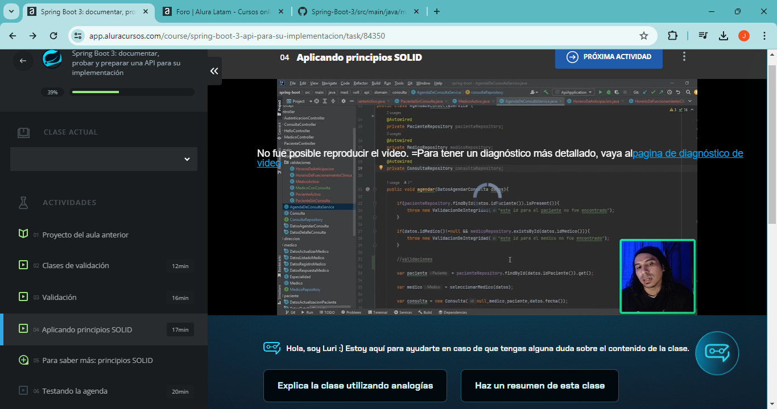Viewport: 777px width, 409px height.
Task: Click the lesson title Aplicando principios SOLID
Action: (x=359, y=57)
